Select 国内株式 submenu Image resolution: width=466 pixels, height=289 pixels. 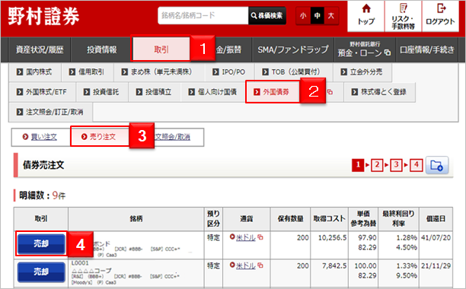35,72
